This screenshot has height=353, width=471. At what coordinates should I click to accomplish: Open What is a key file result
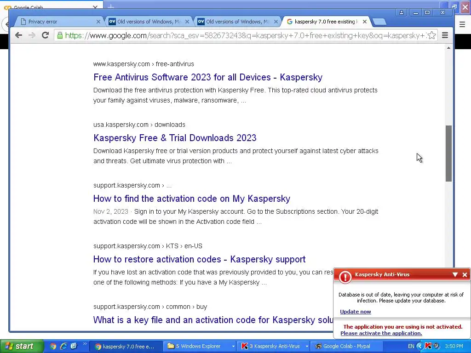click(213, 320)
